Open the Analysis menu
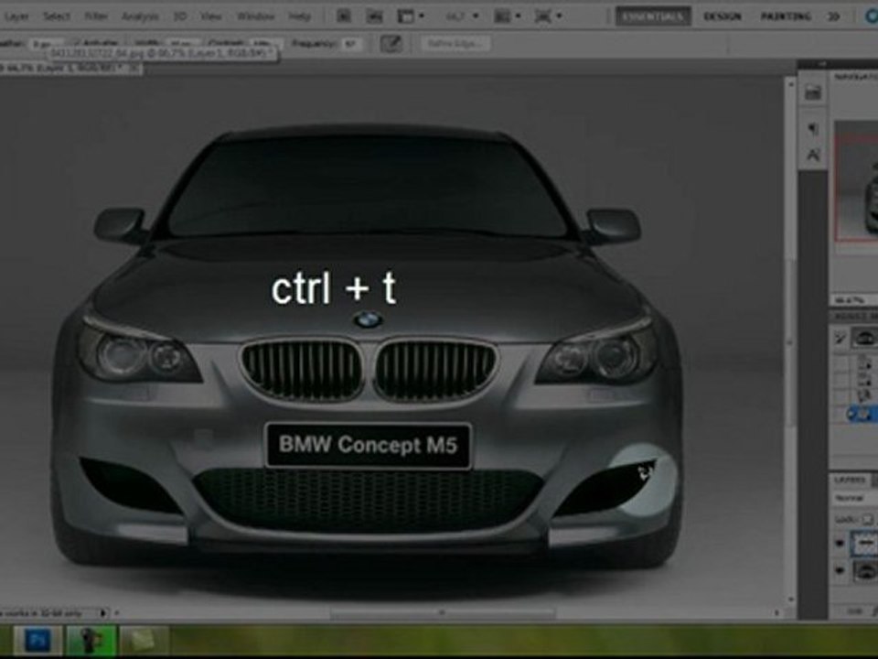878x659 pixels. click(140, 16)
